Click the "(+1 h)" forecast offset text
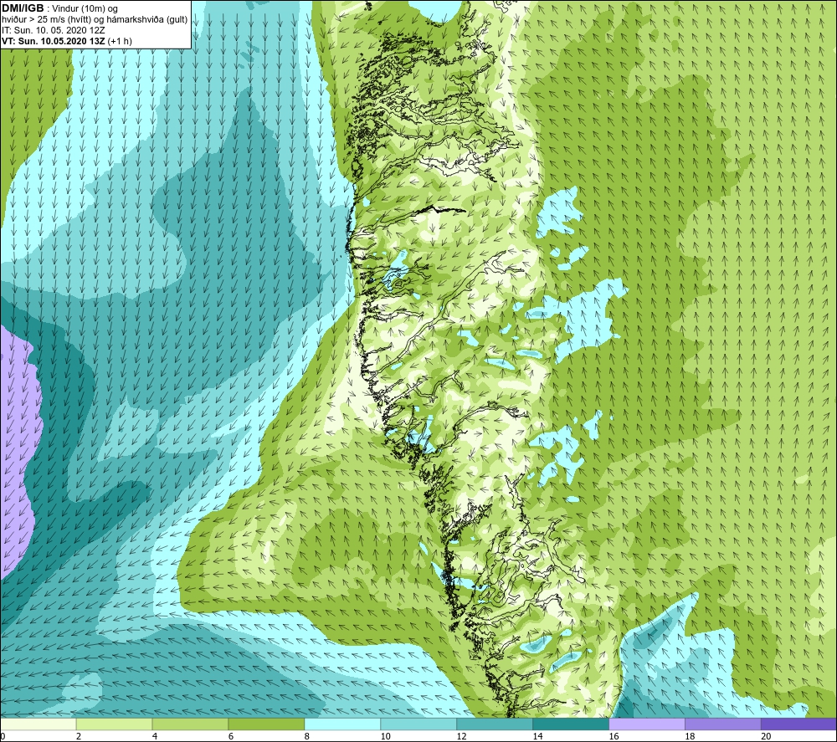This screenshot has height=742, width=837. tap(120, 41)
